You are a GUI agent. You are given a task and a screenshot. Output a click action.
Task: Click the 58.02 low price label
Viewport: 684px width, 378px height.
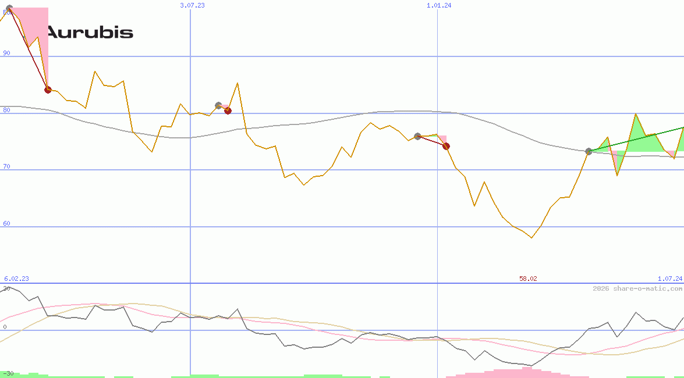pyautogui.click(x=528, y=279)
